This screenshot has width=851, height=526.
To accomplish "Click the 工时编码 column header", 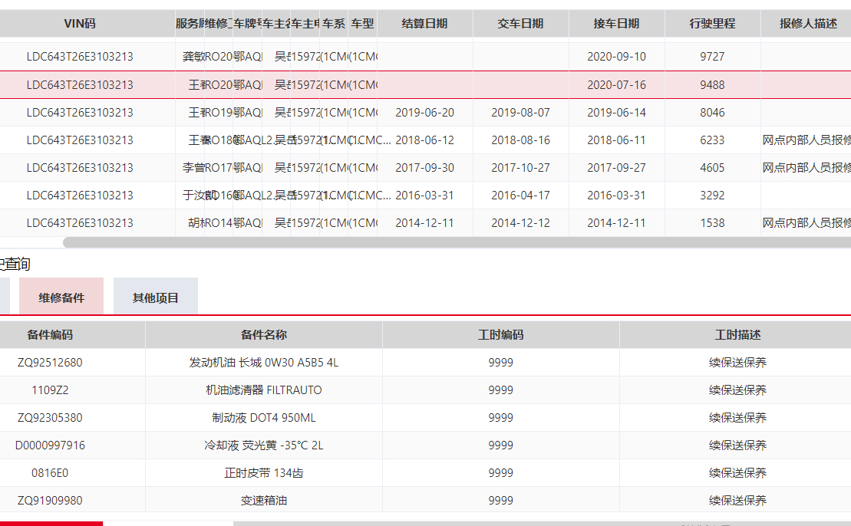I will point(500,334).
